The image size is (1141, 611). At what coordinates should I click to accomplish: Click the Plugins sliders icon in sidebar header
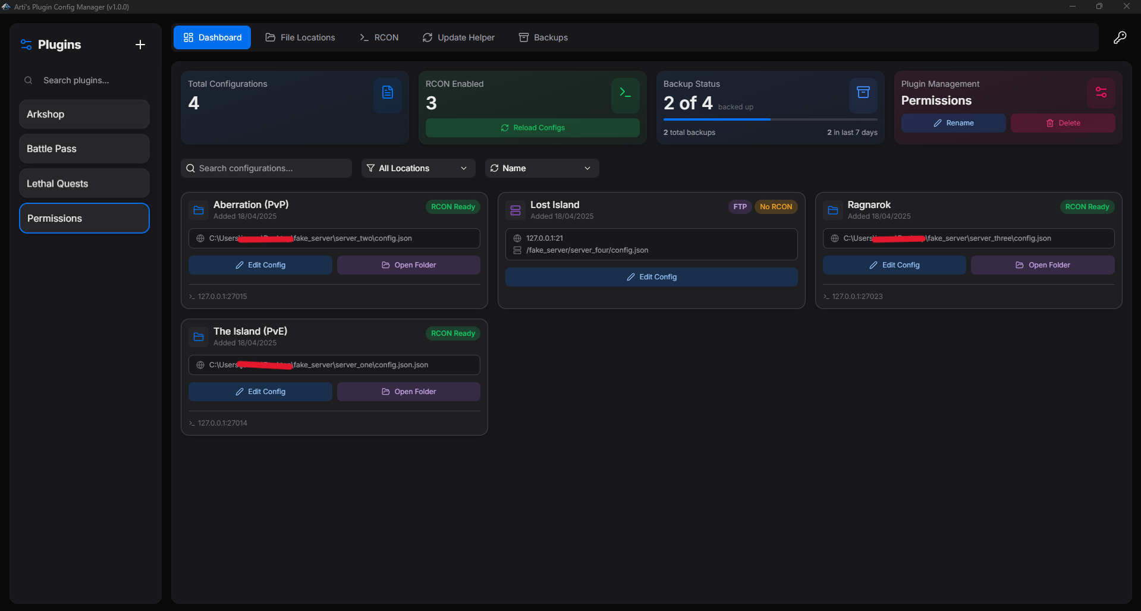26,45
